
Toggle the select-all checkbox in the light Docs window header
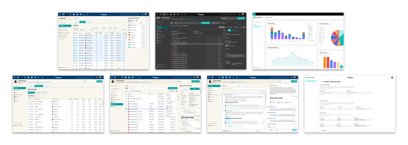126,94
